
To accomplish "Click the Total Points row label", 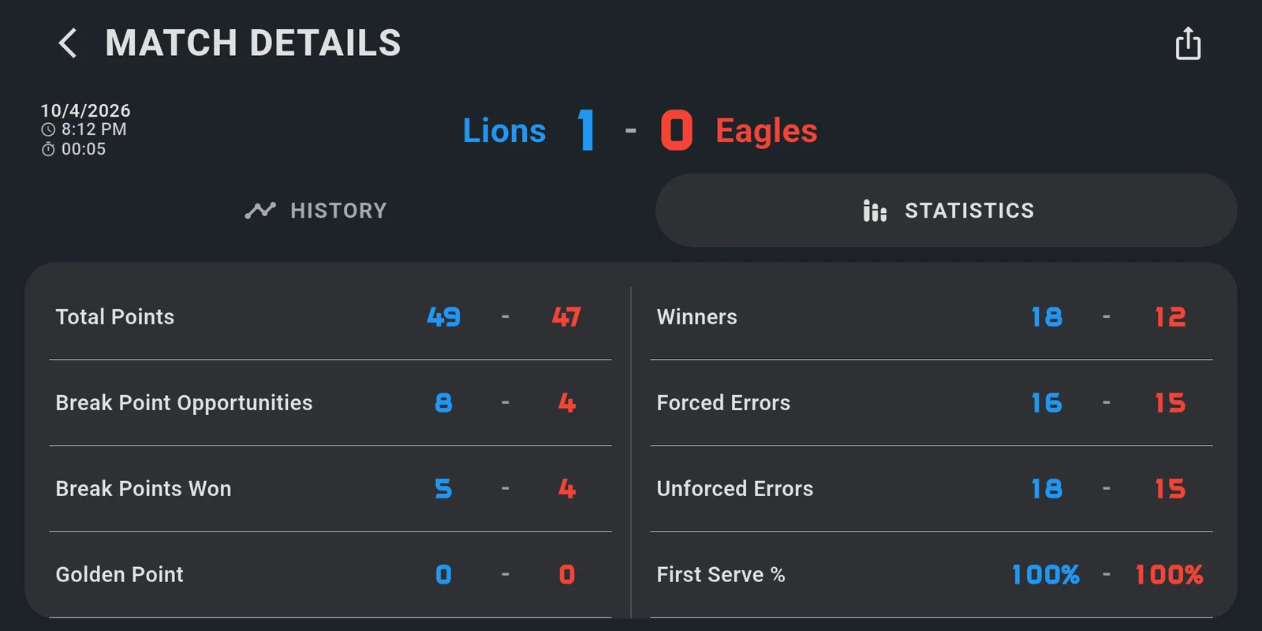I will pyautogui.click(x=115, y=317).
